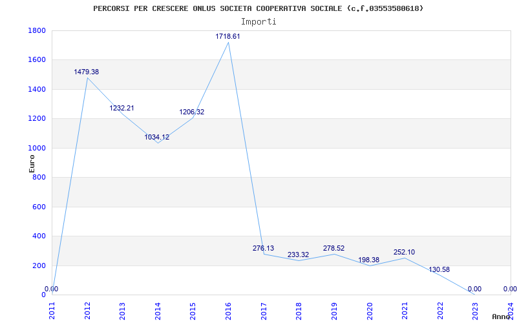The width and height of the screenshot is (517, 323).
Task: Click the 0.00 label above 2024
Action: point(510,289)
